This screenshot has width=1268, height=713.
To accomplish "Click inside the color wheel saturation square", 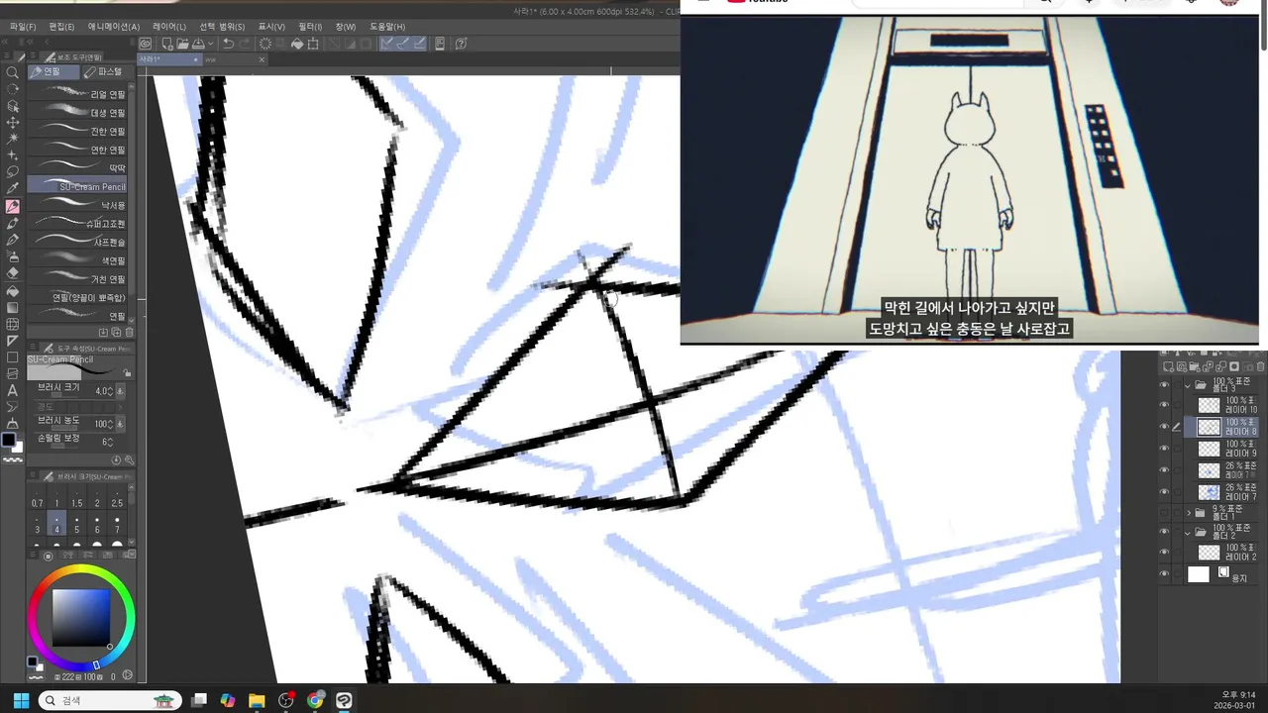I will 81,617.
